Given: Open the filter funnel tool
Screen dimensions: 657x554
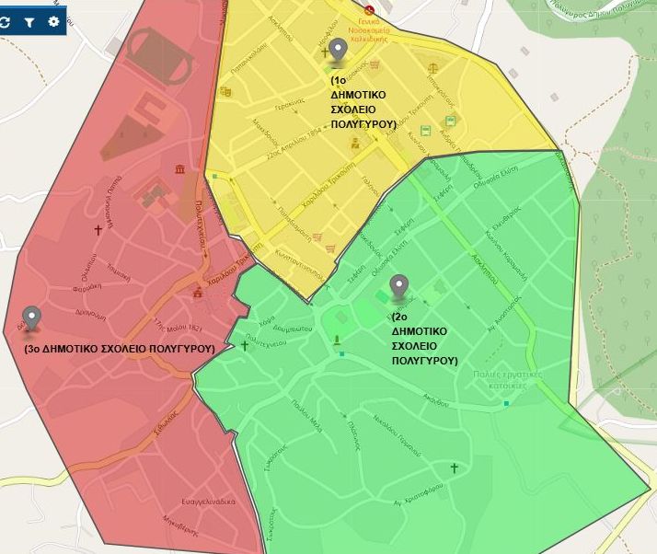Looking at the screenshot, I should [29, 21].
